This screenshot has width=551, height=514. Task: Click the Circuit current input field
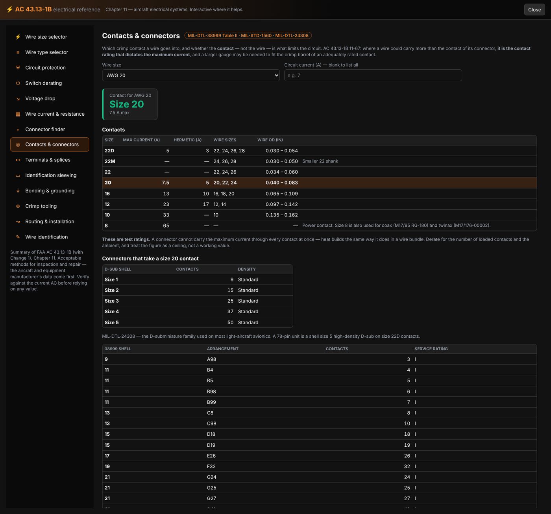[x=373, y=75]
